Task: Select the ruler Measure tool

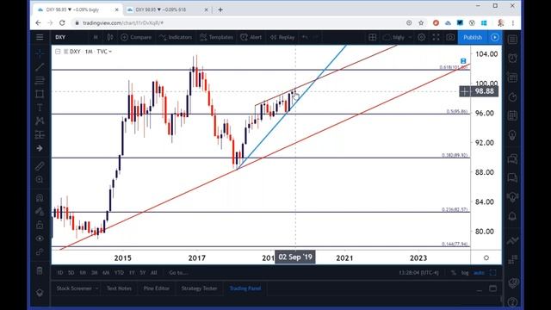Action: point(40,166)
